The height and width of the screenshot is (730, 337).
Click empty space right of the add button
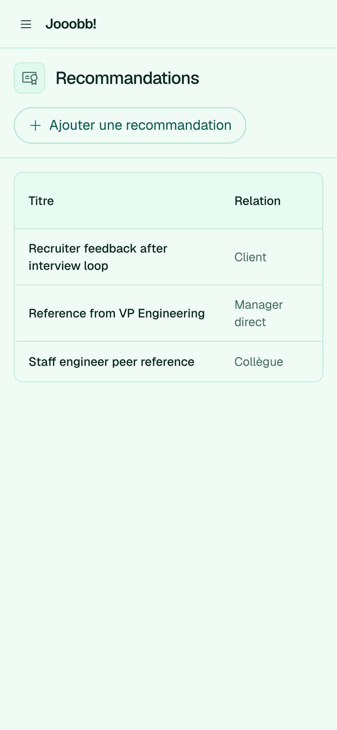pos(291,125)
